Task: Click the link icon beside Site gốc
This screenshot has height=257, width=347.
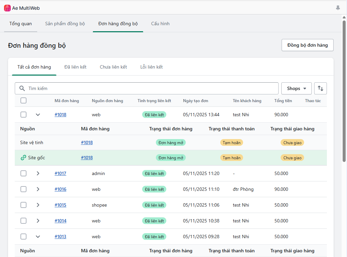Action: point(23,158)
